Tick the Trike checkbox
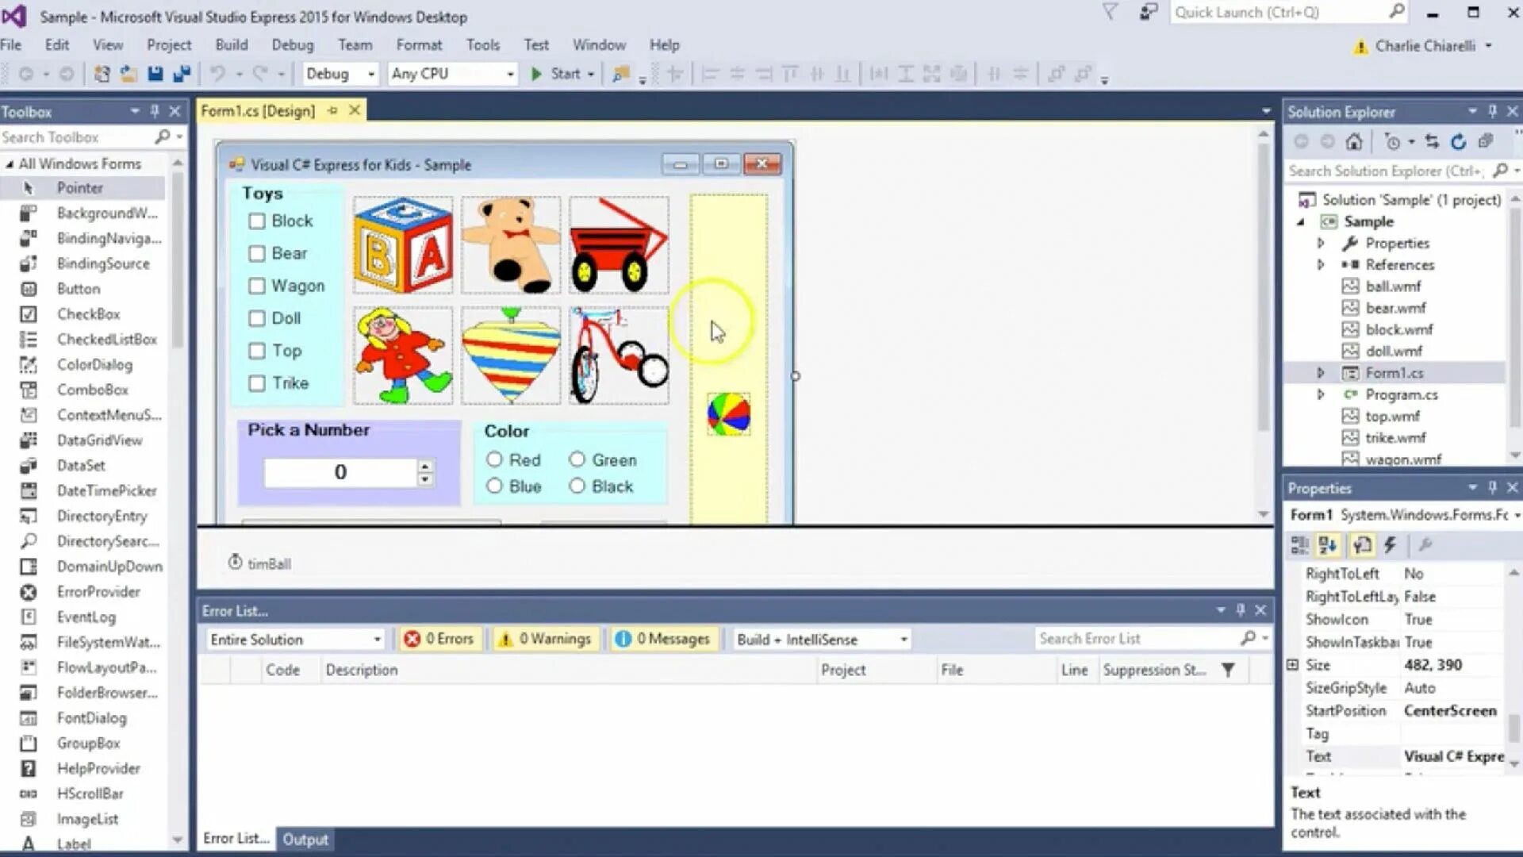 (256, 383)
